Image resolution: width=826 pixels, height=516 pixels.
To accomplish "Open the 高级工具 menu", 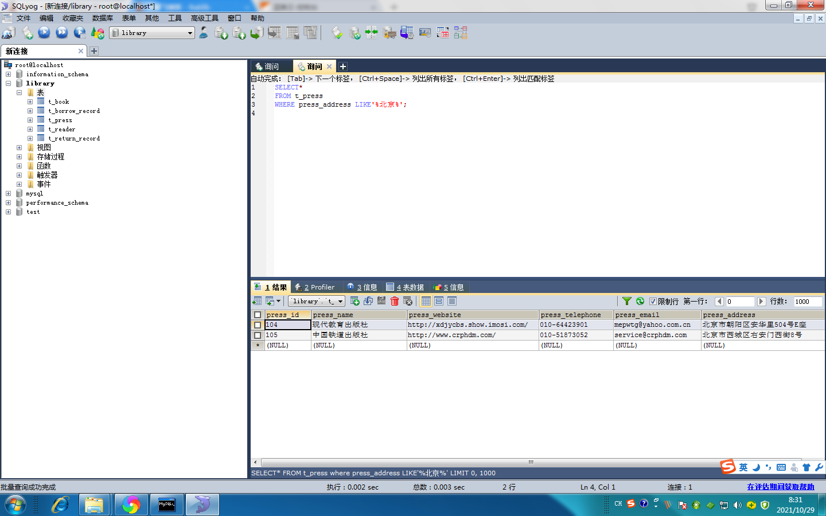I will click(x=205, y=18).
